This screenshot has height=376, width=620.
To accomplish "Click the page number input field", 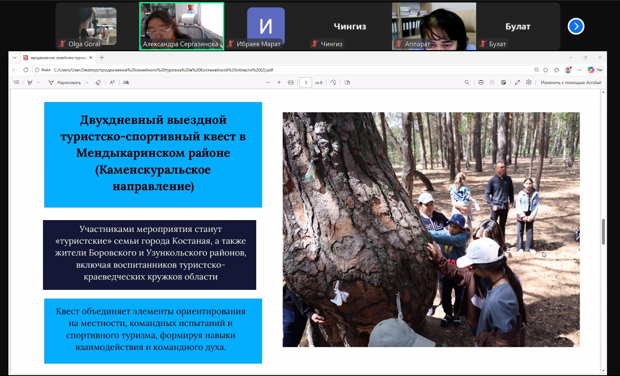I will [x=306, y=82].
